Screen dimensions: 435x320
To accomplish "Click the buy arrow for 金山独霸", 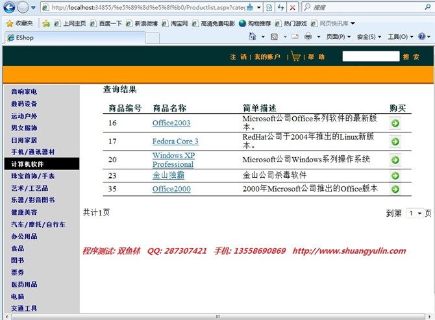I will click(x=395, y=176).
